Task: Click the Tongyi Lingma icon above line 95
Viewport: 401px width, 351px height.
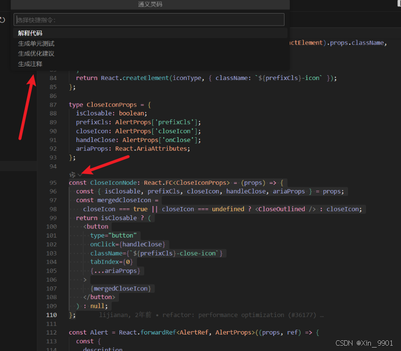Action: 72,175
